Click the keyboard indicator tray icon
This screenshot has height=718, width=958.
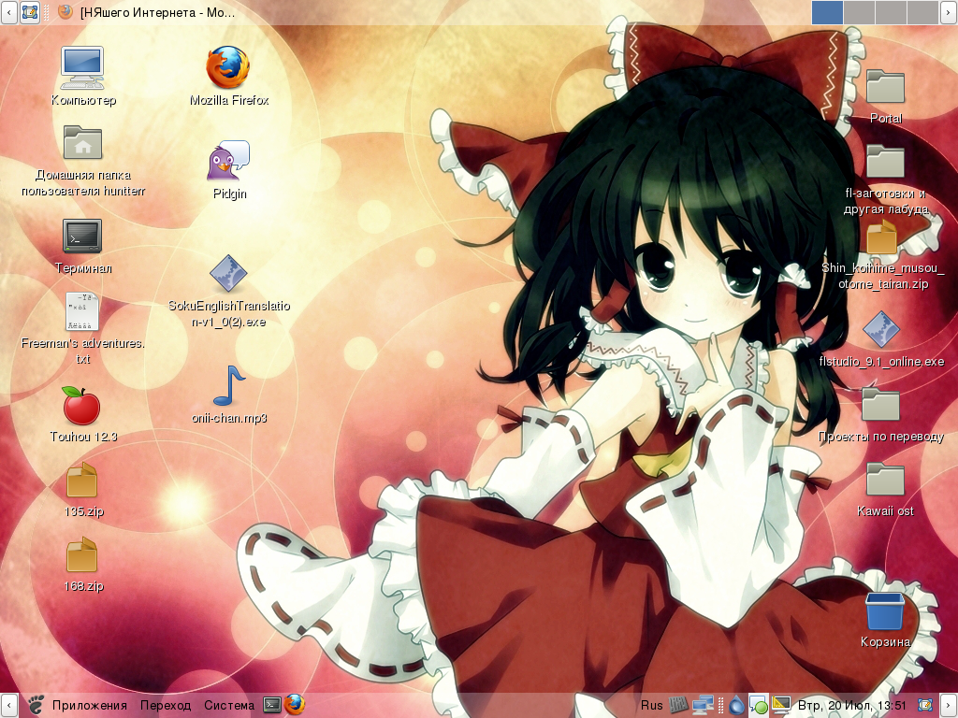tap(679, 706)
